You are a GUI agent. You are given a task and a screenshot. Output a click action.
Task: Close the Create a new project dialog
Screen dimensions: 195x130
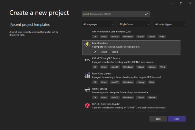[x=190, y=3]
